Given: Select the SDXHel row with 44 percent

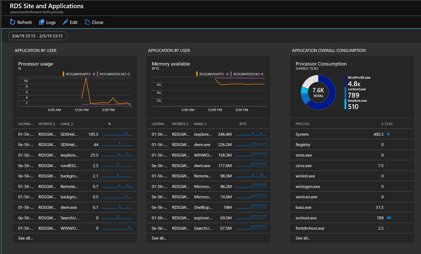Looking at the screenshot, I should 75,145.
